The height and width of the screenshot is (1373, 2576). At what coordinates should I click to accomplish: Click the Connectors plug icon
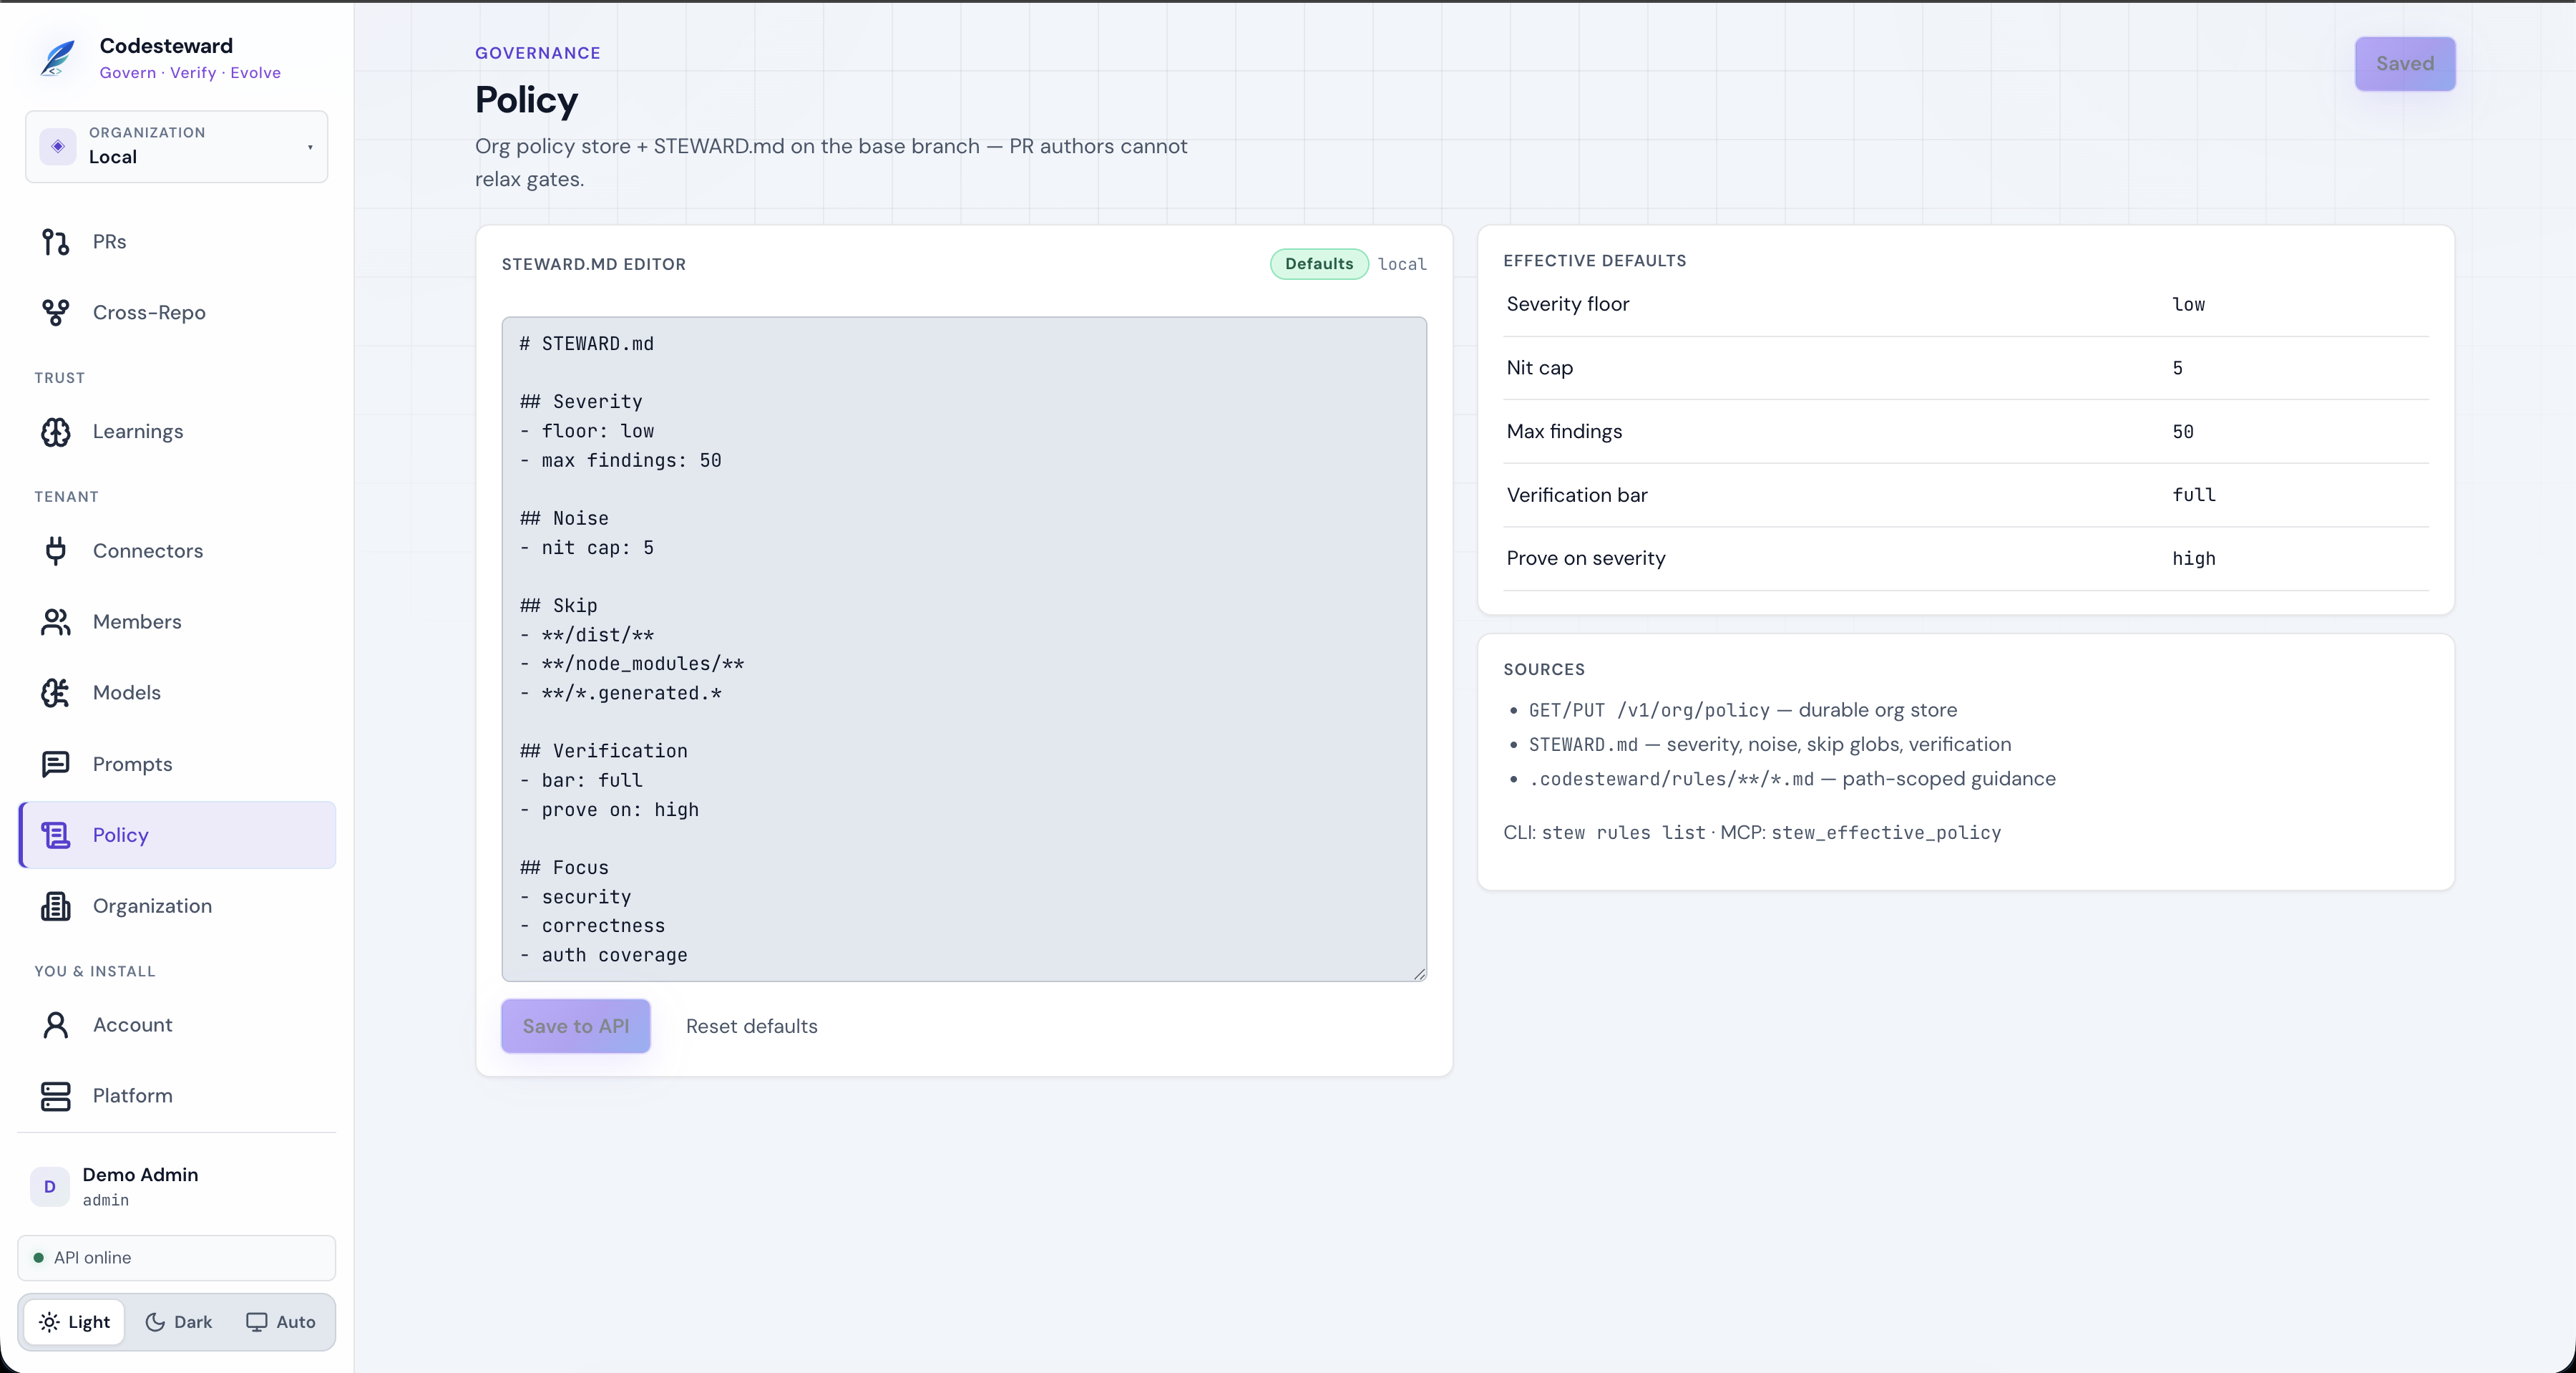(56, 551)
